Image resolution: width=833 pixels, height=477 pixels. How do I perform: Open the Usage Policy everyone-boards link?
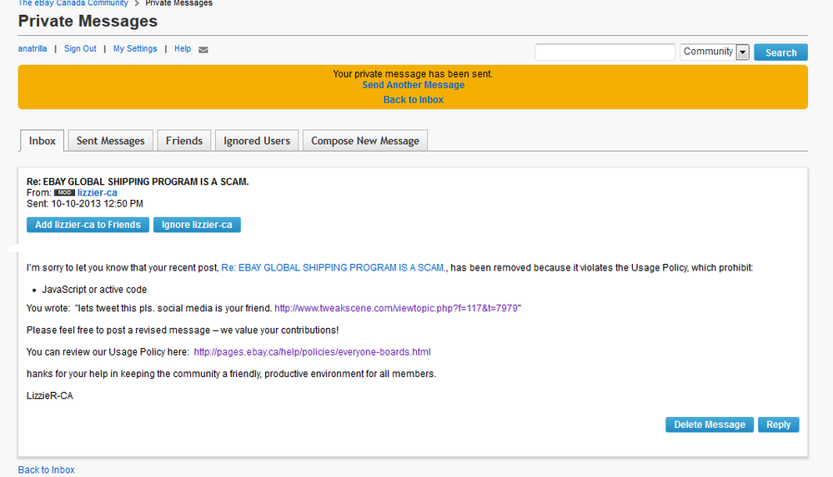pos(312,352)
